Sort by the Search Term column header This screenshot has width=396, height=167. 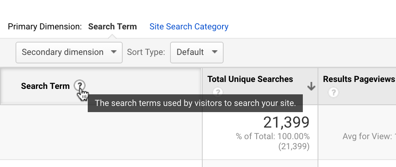pos(45,86)
